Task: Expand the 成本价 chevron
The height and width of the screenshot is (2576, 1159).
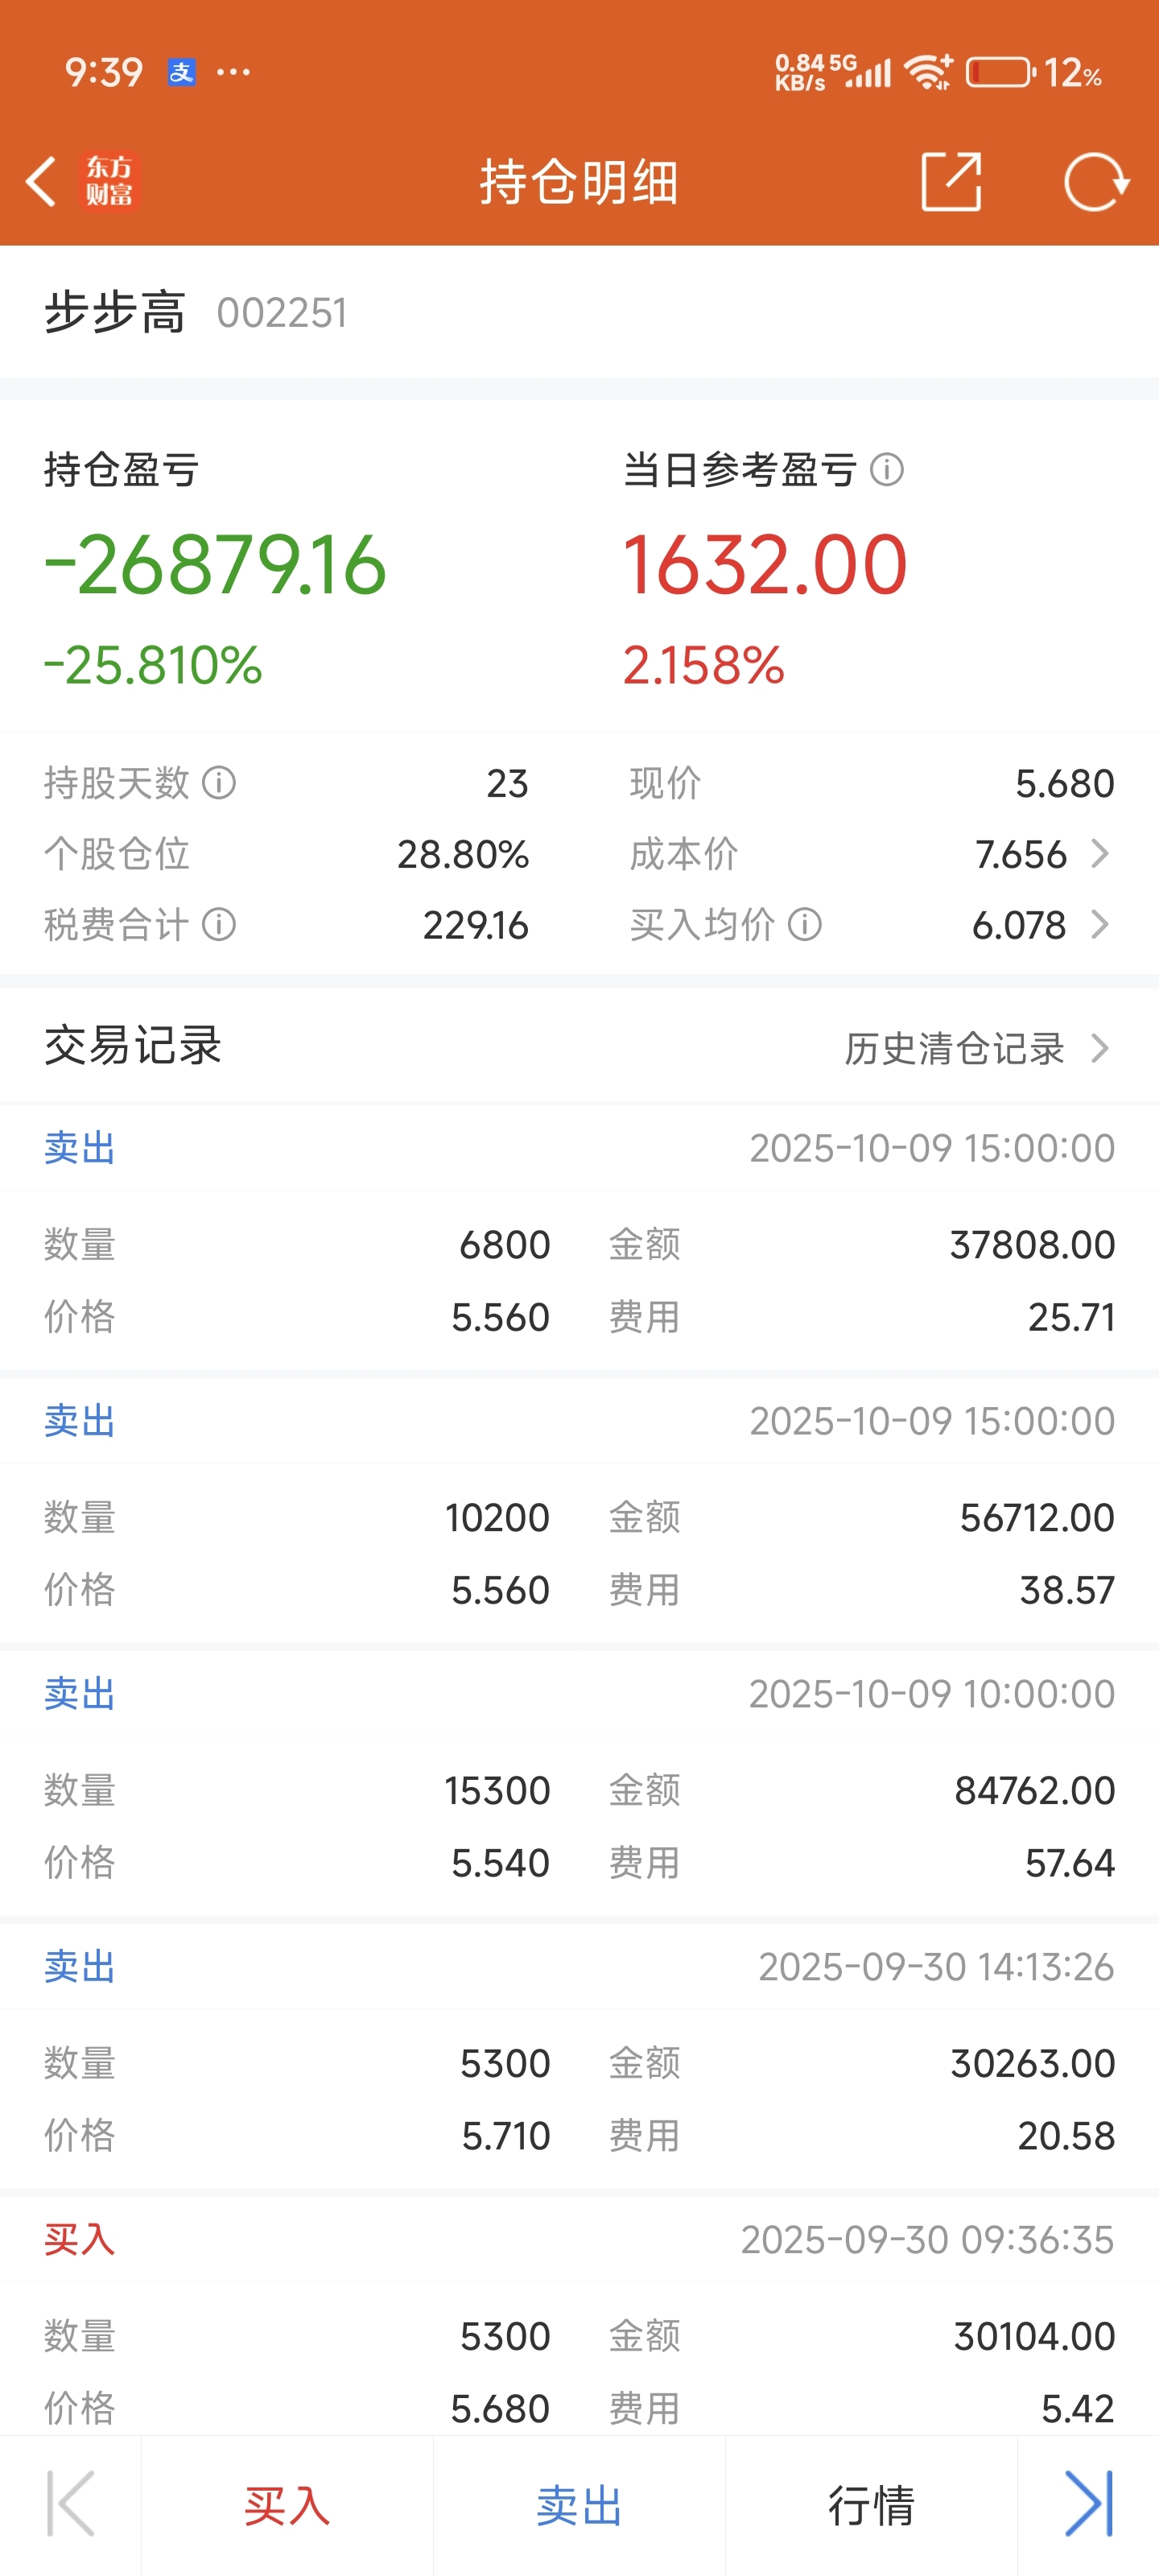Action: click(1100, 854)
